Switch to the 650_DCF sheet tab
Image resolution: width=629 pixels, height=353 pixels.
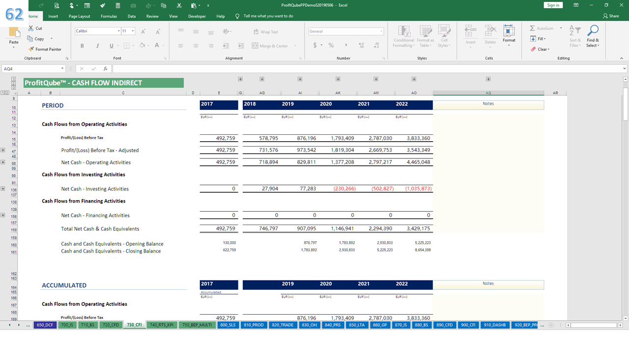tap(45, 325)
